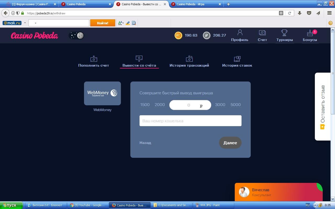
Task: Switch to the История транзакций tab
Action: pyautogui.click(x=189, y=62)
